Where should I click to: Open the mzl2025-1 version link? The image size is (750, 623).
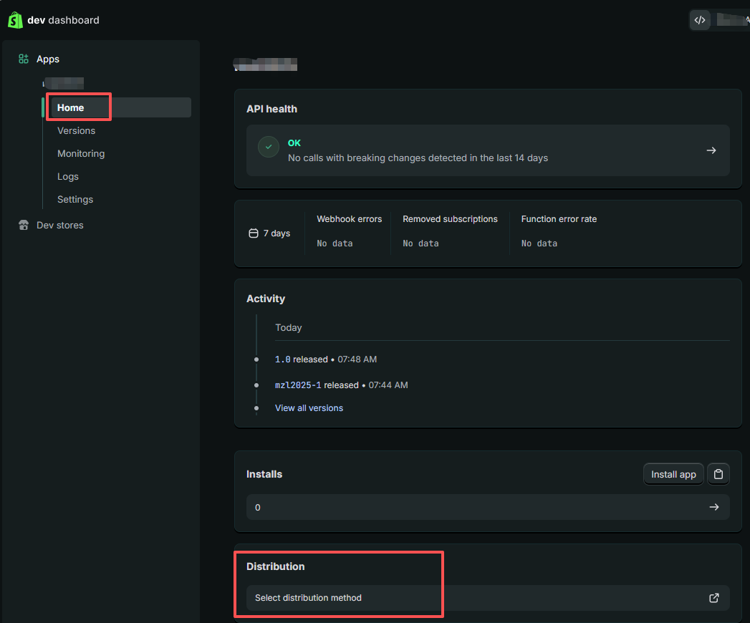click(298, 385)
